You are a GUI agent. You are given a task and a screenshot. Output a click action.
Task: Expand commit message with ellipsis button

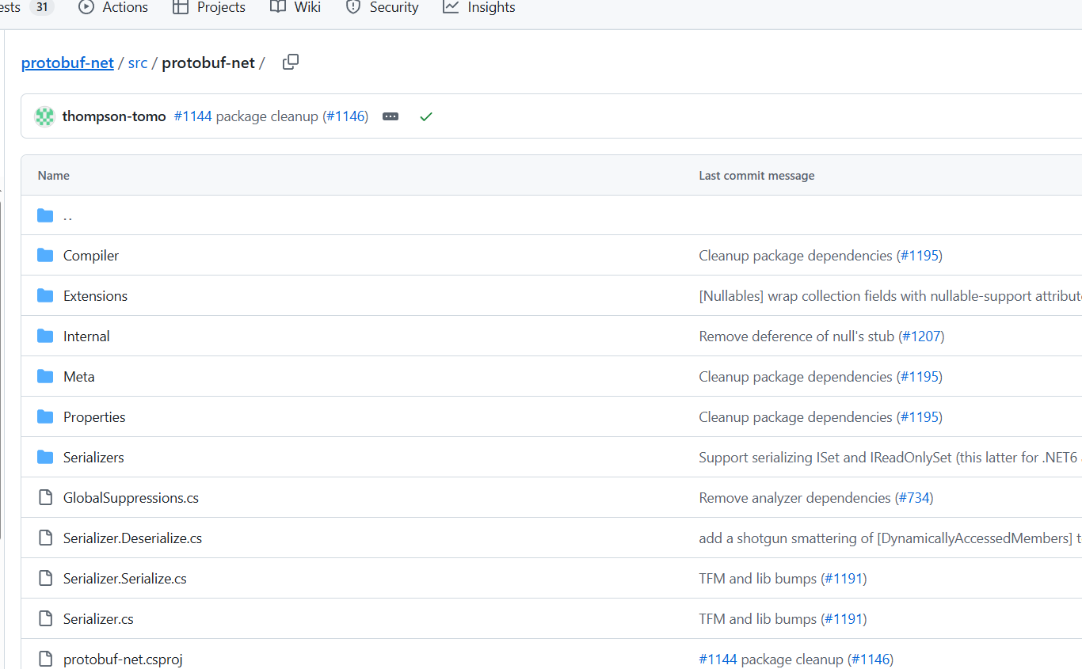pos(391,116)
